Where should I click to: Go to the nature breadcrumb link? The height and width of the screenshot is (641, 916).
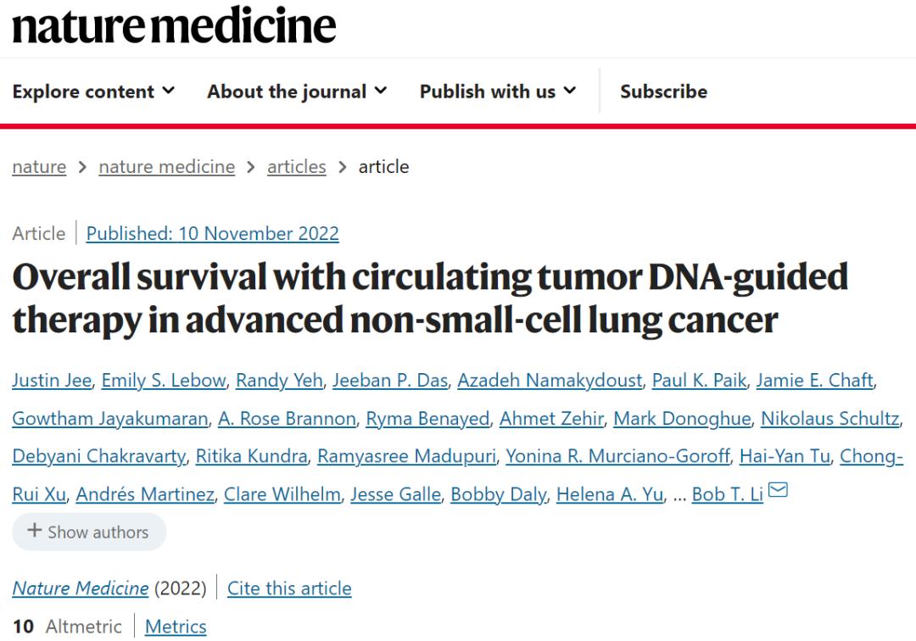(x=39, y=167)
